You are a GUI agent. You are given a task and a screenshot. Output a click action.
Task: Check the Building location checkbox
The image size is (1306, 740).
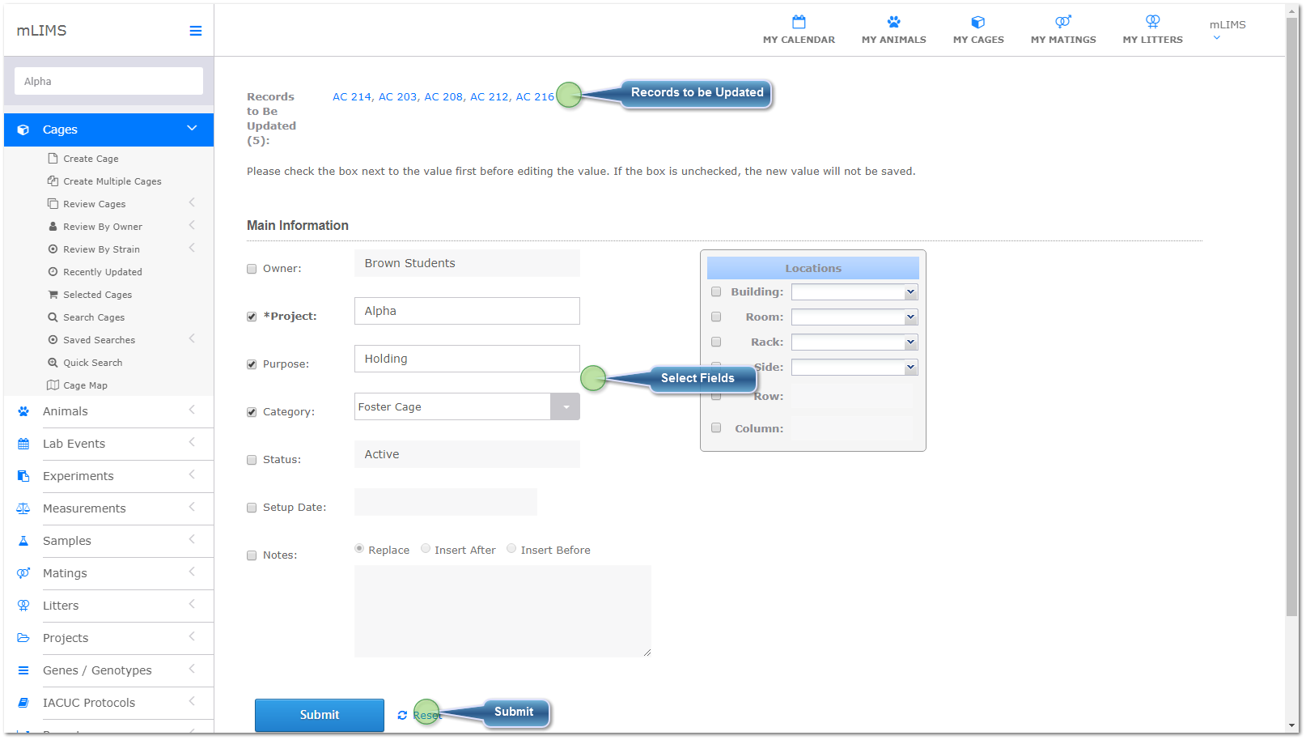716,291
